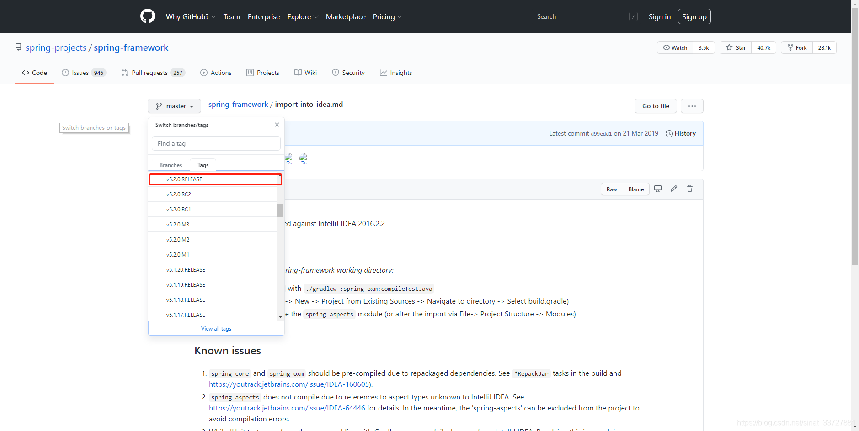Image resolution: width=859 pixels, height=431 pixels.
Task: Close the Switch branches/tags popup
Action: [277, 125]
